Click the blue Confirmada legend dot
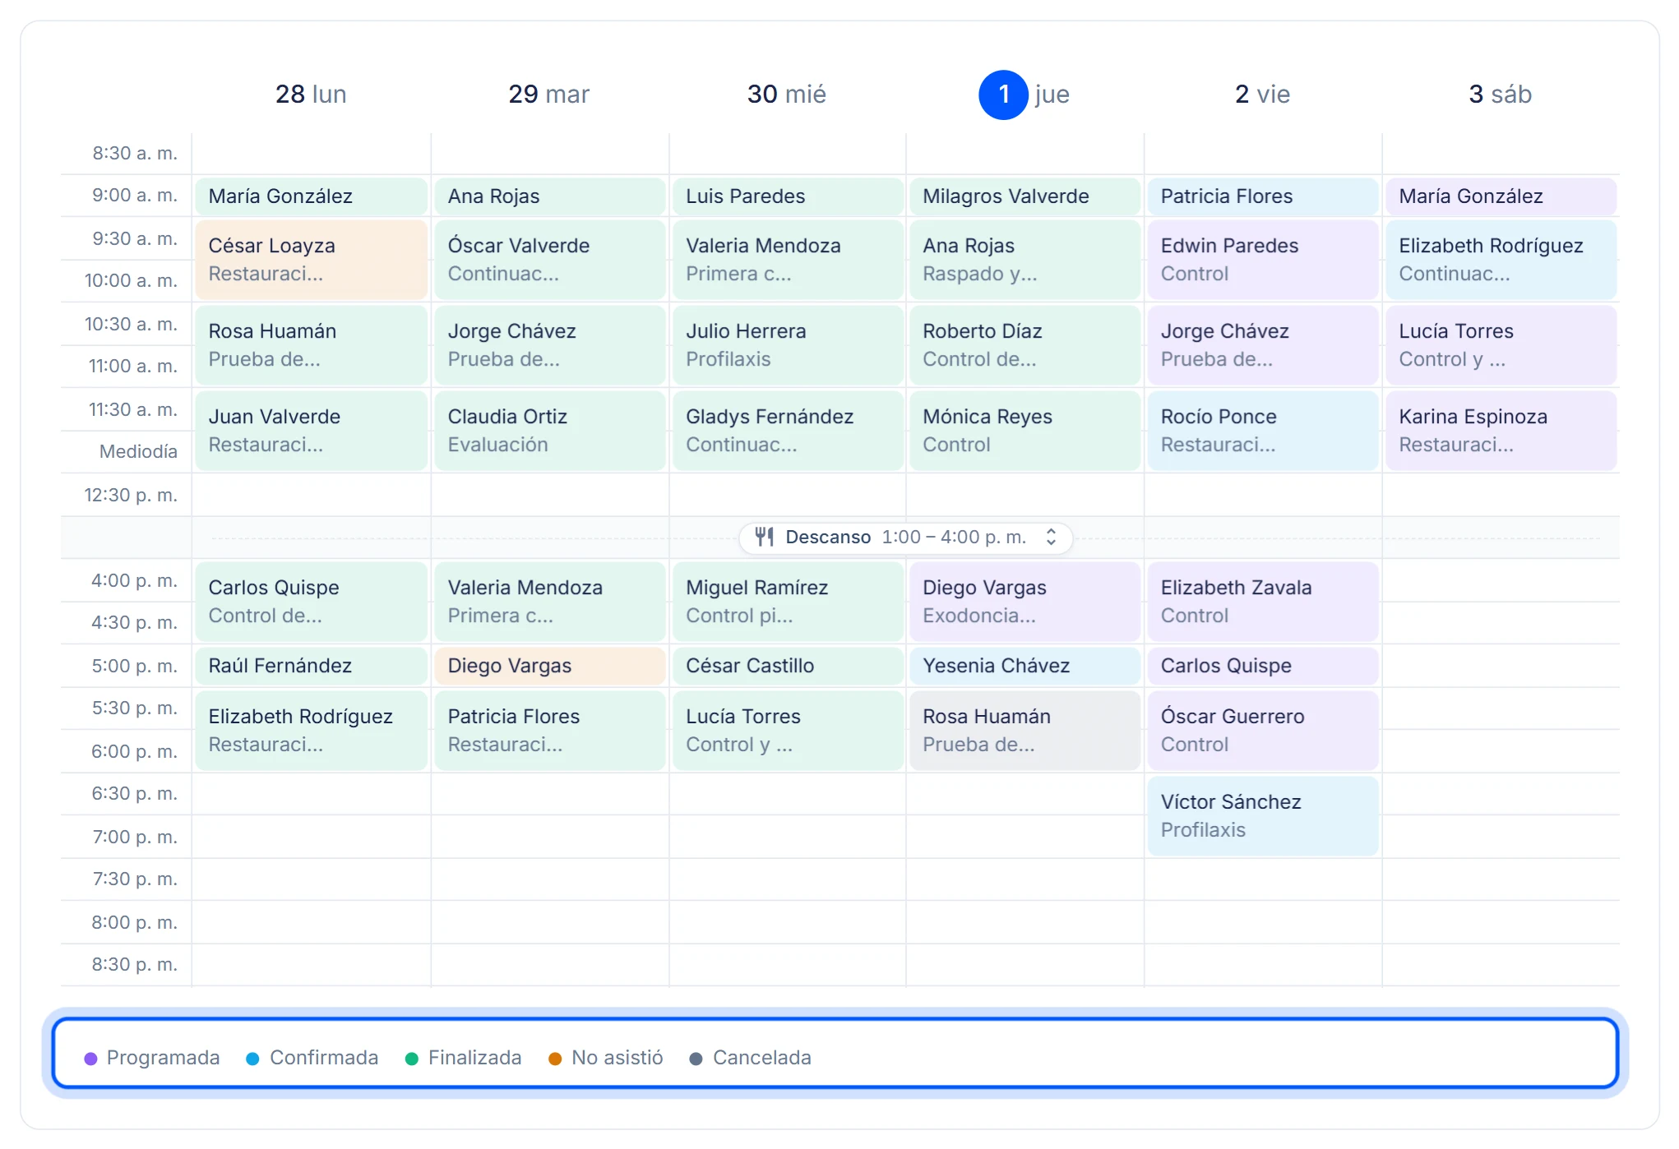This screenshot has width=1679, height=1149. point(253,1059)
